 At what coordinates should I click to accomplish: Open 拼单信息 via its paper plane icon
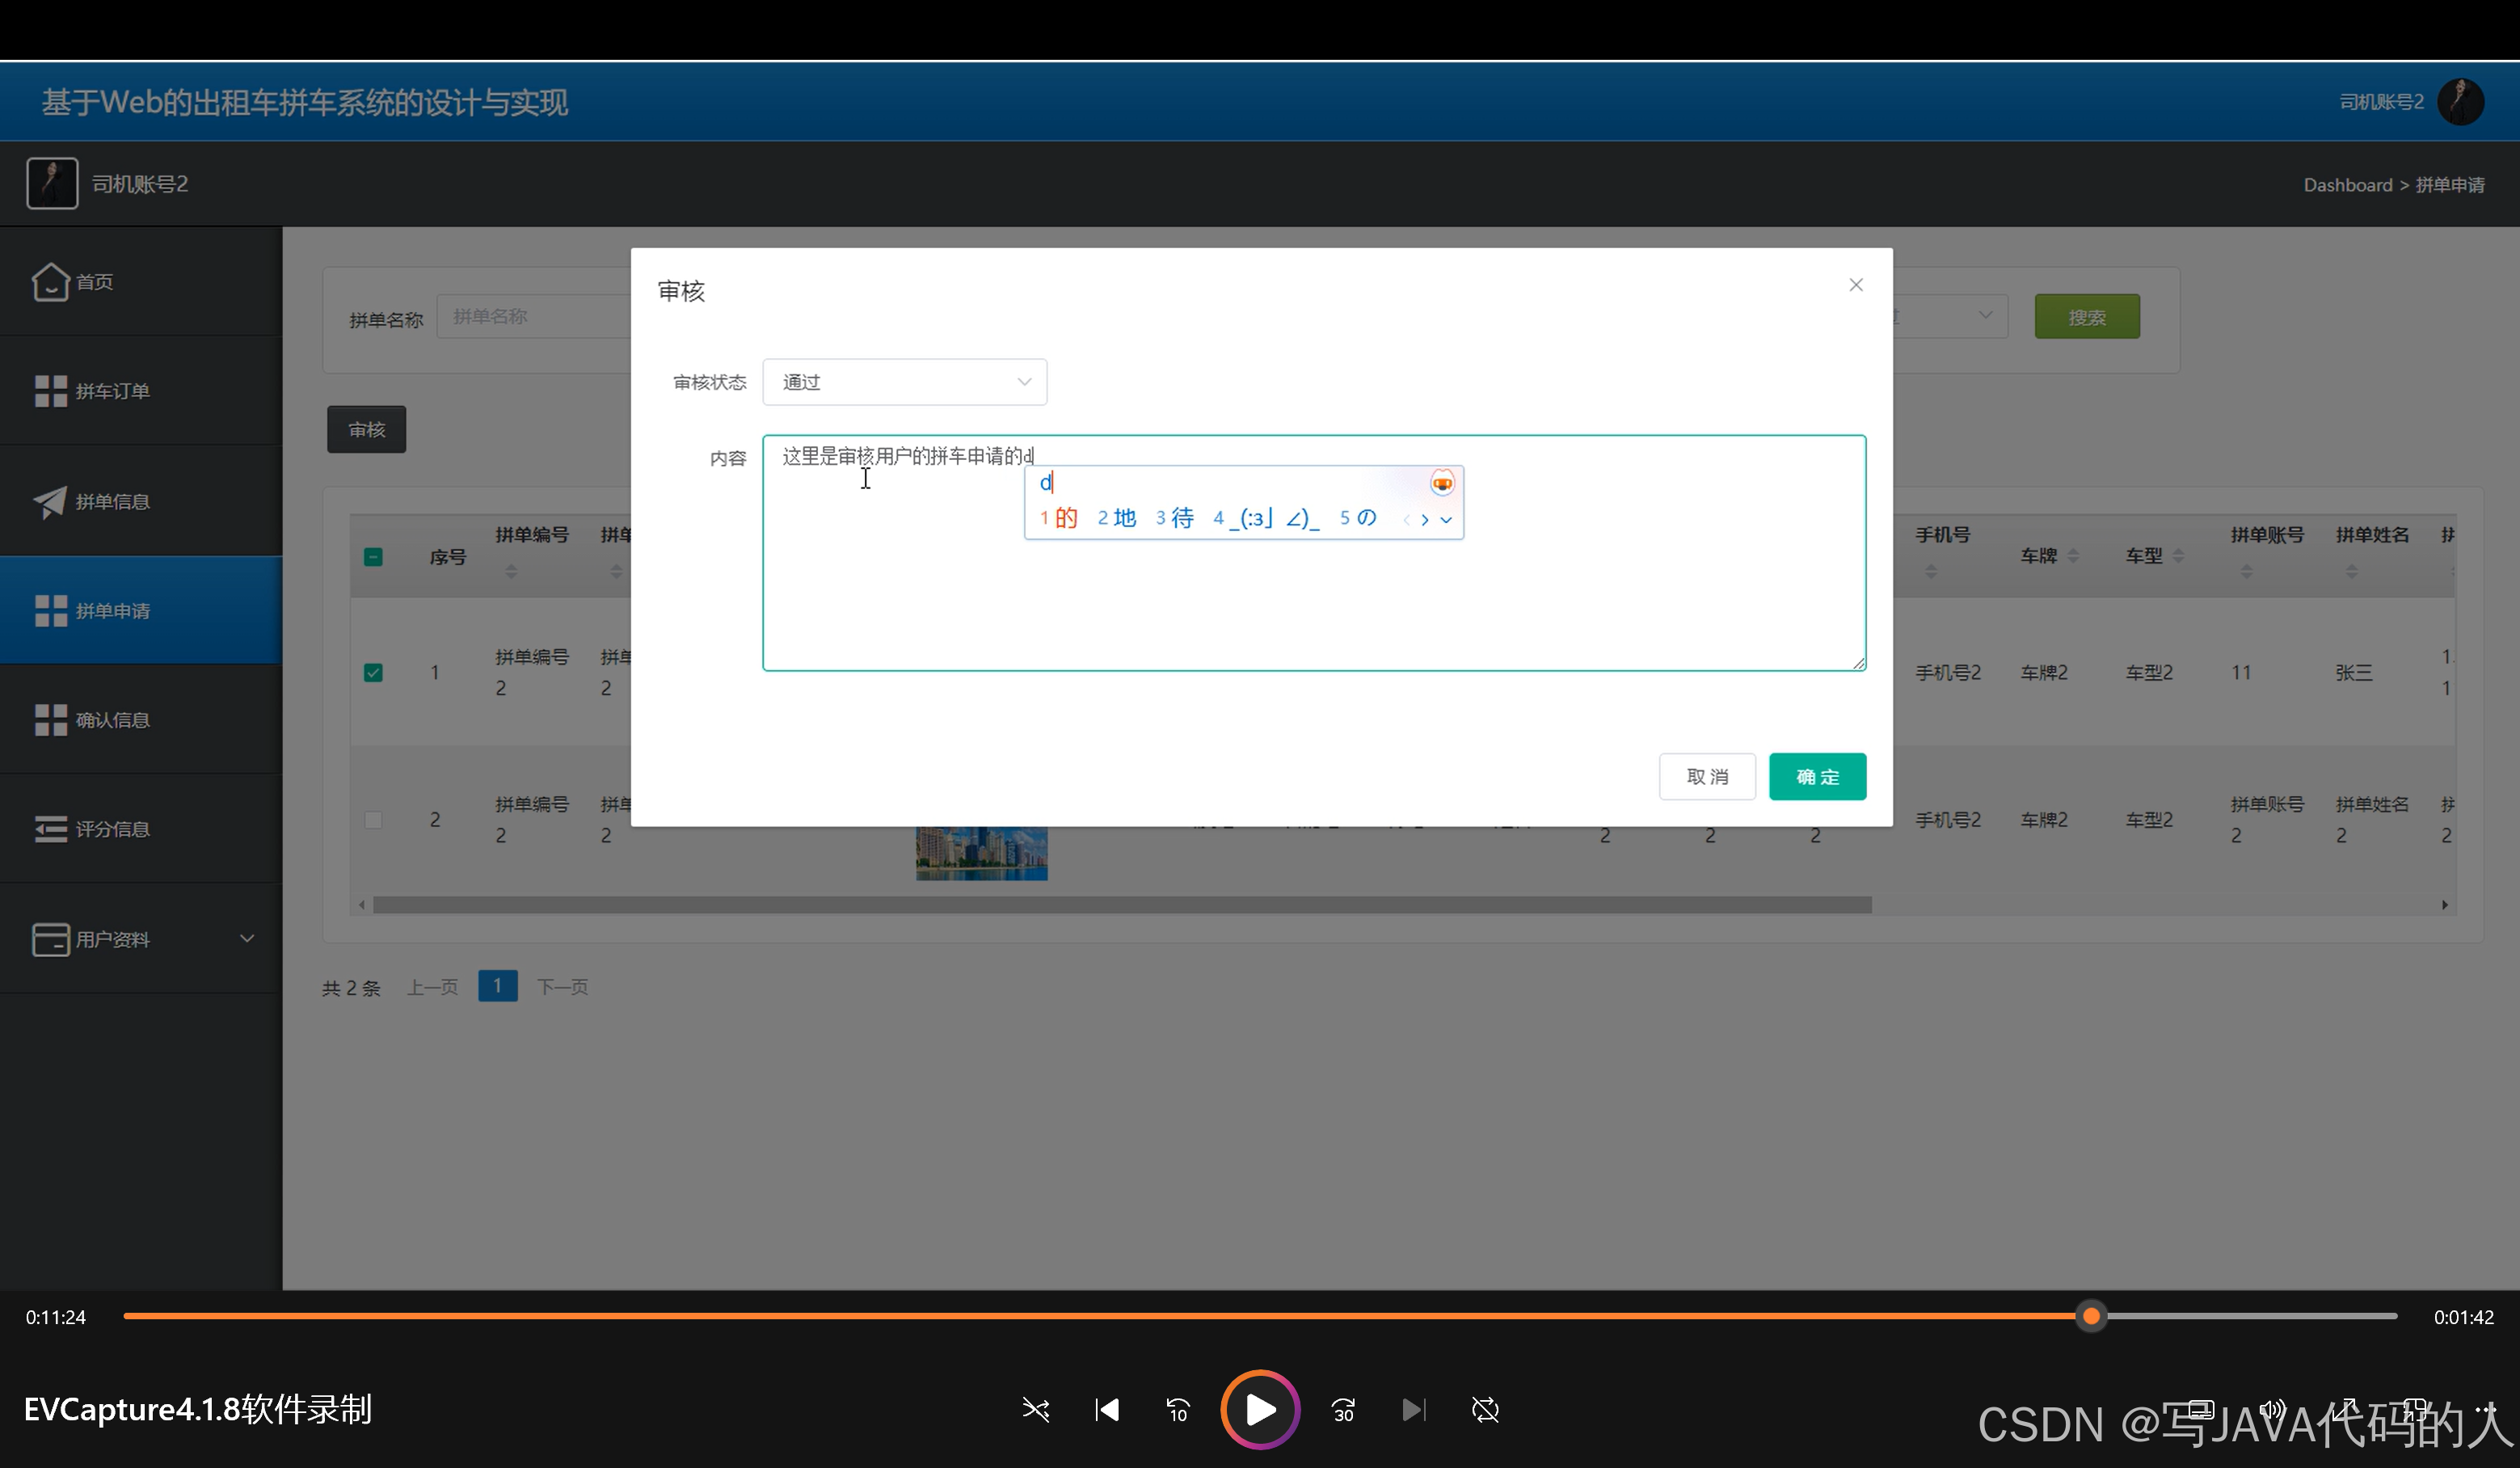point(50,501)
